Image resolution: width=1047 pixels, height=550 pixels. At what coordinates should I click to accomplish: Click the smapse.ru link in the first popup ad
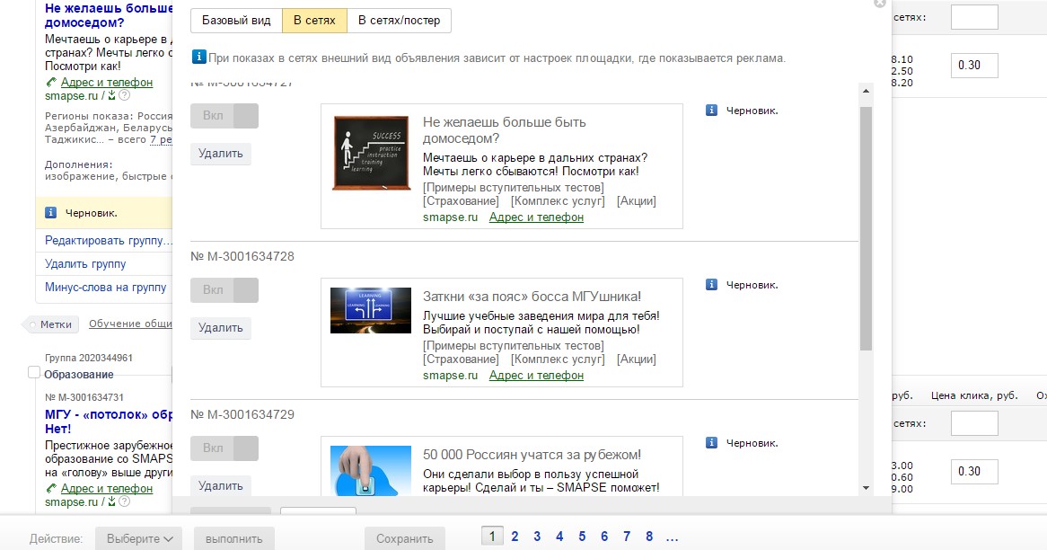[x=450, y=217]
